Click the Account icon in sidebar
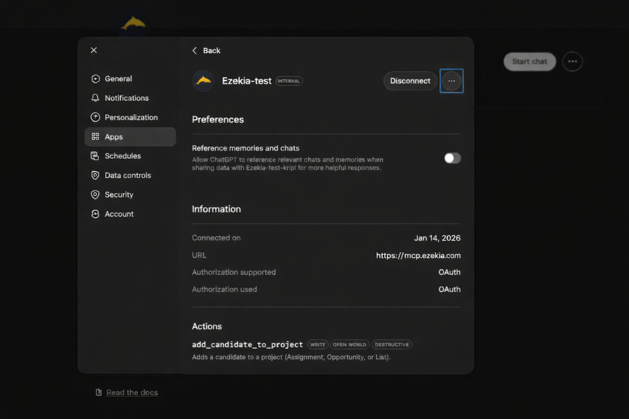This screenshot has height=419, width=629. point(95,214)
